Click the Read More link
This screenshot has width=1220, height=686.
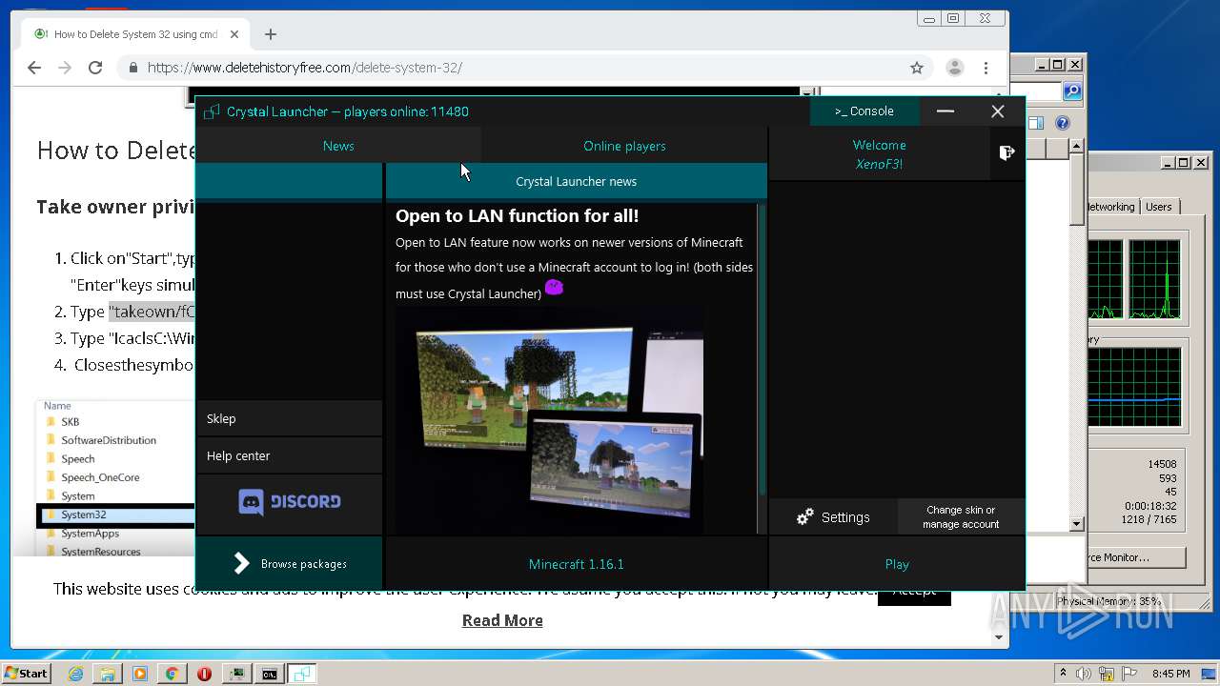click(502, 620)
